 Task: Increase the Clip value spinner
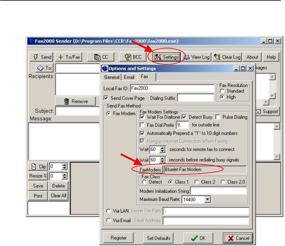click(64, 165)
